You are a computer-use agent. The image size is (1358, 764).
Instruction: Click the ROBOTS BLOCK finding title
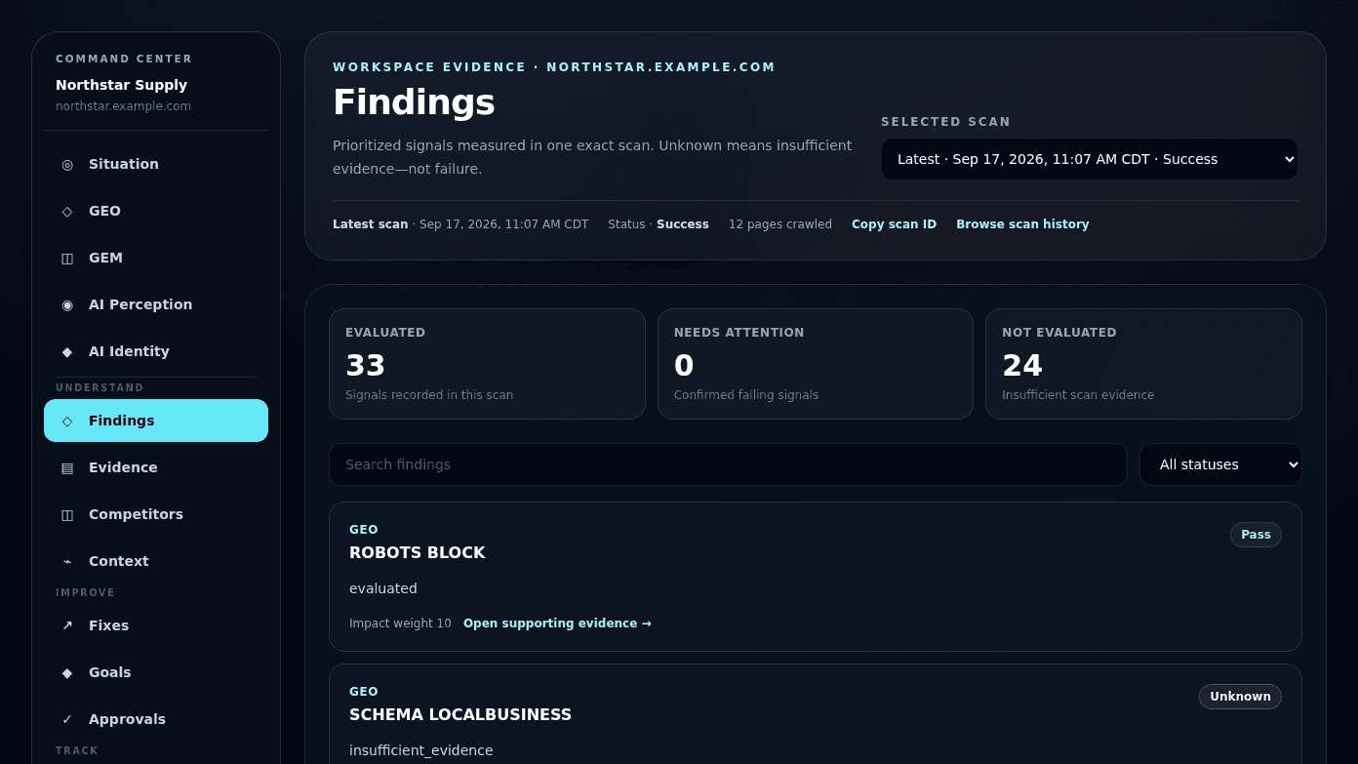coord(418,552)
